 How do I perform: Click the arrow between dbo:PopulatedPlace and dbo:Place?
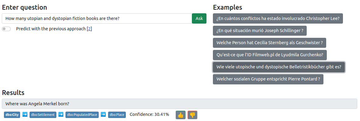click(x=103, y=114)
